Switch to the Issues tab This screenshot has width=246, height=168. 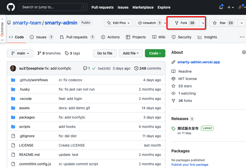coord(41,37)
